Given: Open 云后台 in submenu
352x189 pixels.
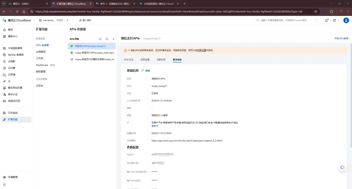Looking at the screenshot, I should (x=39, y=86).
